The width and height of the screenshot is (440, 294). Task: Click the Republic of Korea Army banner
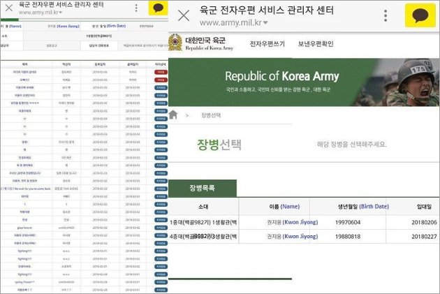304,82
